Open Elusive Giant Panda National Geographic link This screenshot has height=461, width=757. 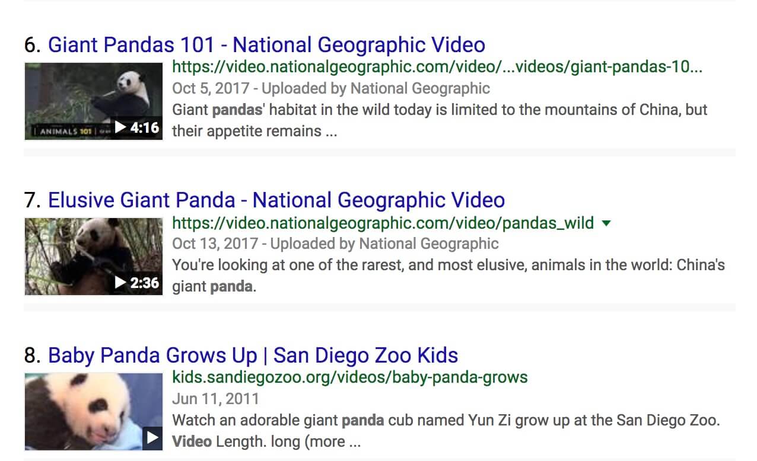point(276,200)
